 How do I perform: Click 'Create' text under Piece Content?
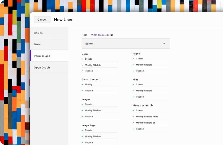139,110
